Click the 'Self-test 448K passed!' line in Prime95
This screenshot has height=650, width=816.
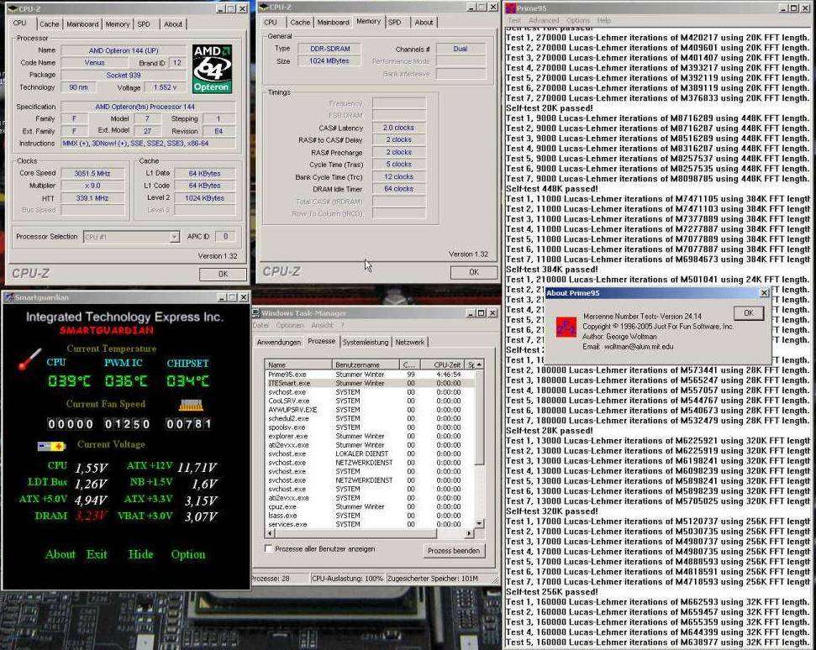(551, 189)
